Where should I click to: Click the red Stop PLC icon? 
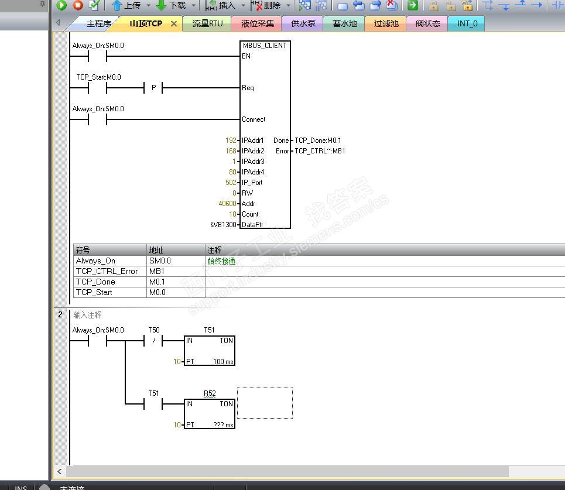78,5
